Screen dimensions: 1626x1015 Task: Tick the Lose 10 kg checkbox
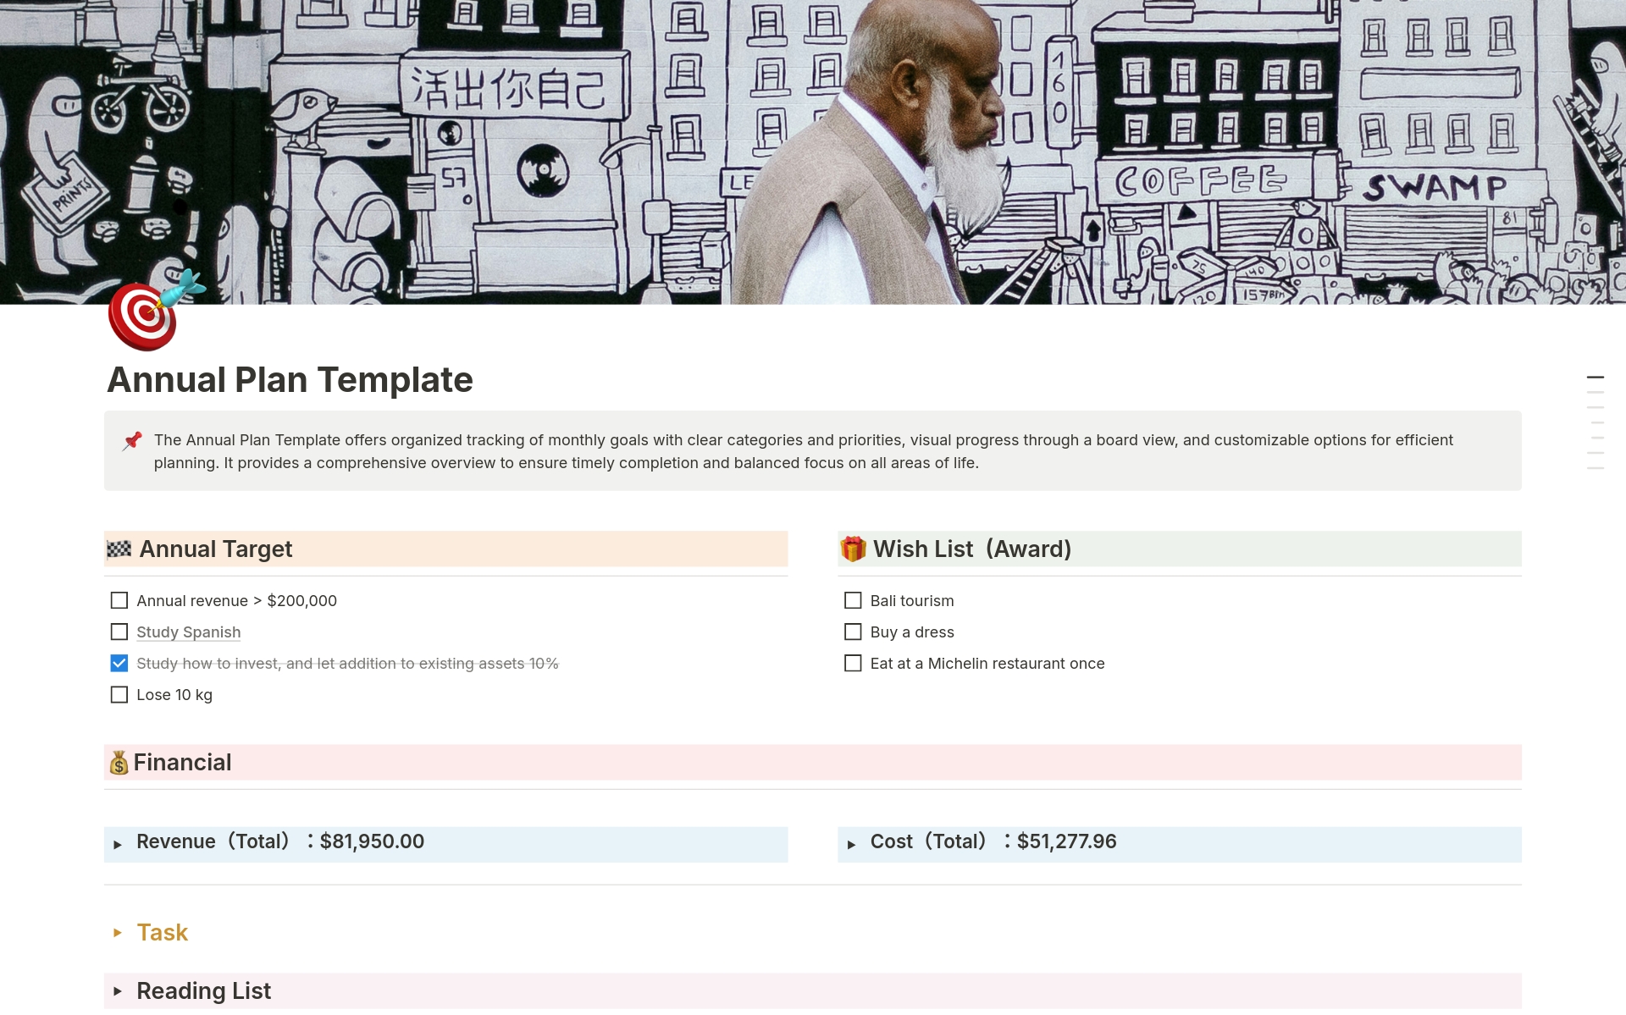(x=119, y=695)
